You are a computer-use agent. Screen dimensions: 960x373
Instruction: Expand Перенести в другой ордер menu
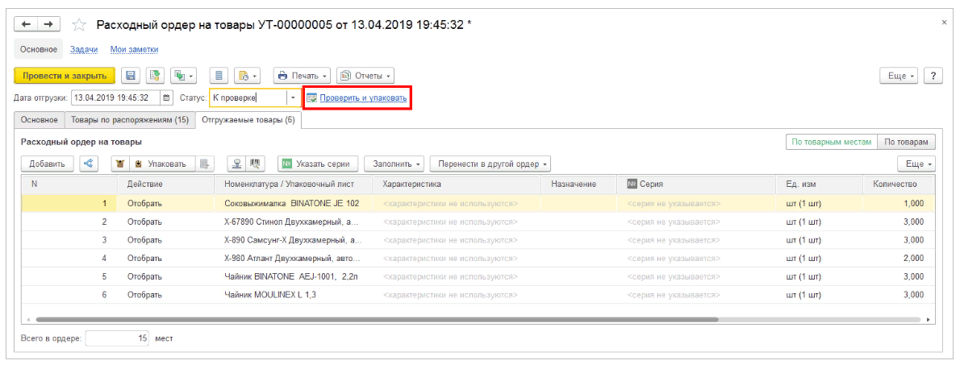(489, 164)
